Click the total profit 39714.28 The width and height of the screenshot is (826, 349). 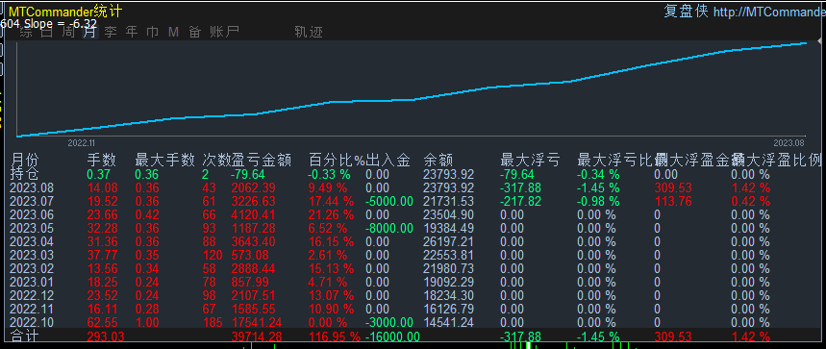pos(257,337)
